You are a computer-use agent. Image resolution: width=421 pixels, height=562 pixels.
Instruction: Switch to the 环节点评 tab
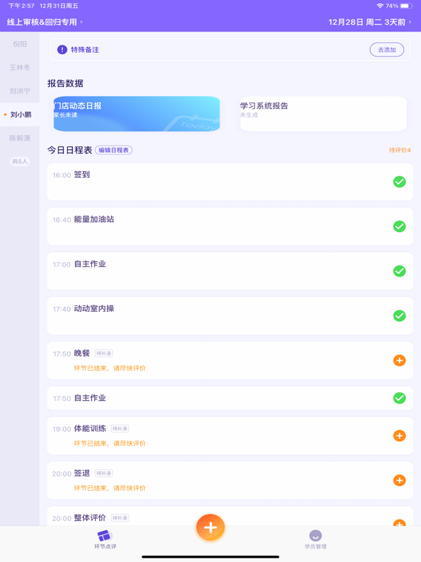tap(105, 539)
